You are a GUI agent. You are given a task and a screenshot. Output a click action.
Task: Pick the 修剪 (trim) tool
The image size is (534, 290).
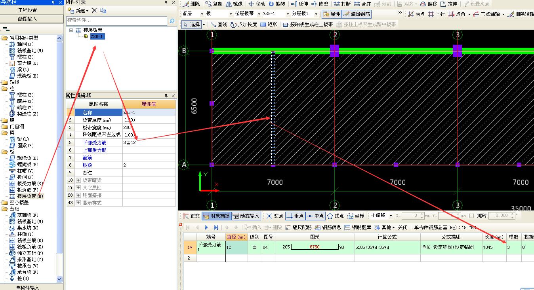[x=320, y=4]
